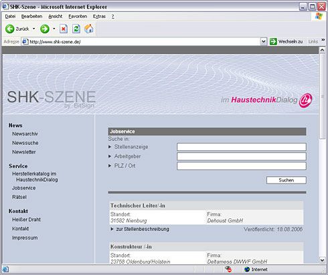Click the status bar page icon
Image resolution: width=328 pixels, height=275 pixels.
click(5, 269)
